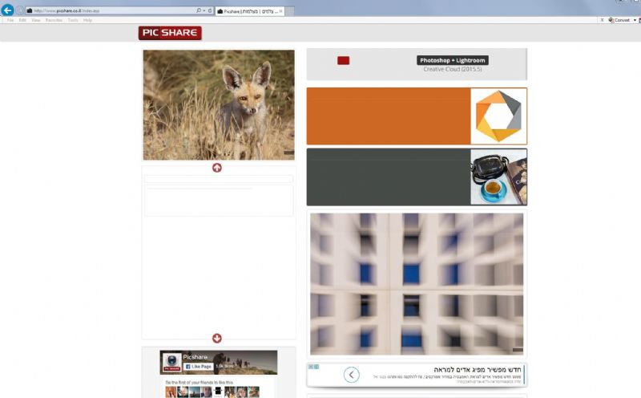Image resolution: width=641 pixels, height=398 pixels.
Task: Click the Facebook Like Page button
Action: click(x=197, y=366)
